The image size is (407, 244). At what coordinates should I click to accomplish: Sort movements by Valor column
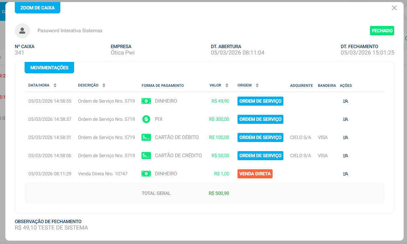pyautogui.click(x=227, y=85)
